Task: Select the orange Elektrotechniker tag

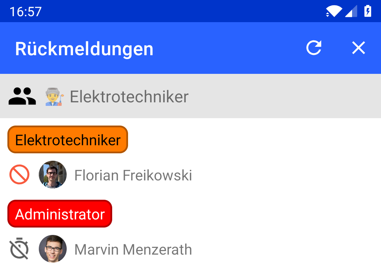Action: (x=68, y=140)
